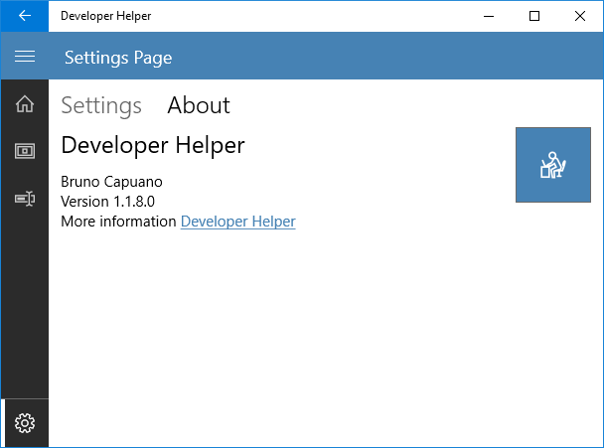
Task: Switch to the Settings tab
Action: pos(101,105)
